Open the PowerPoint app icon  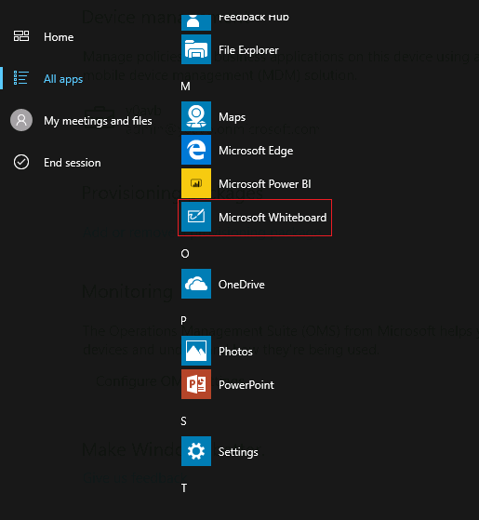pos(196,384)
